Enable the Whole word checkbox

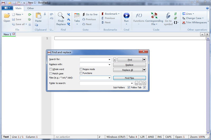[x=51, y=69]
